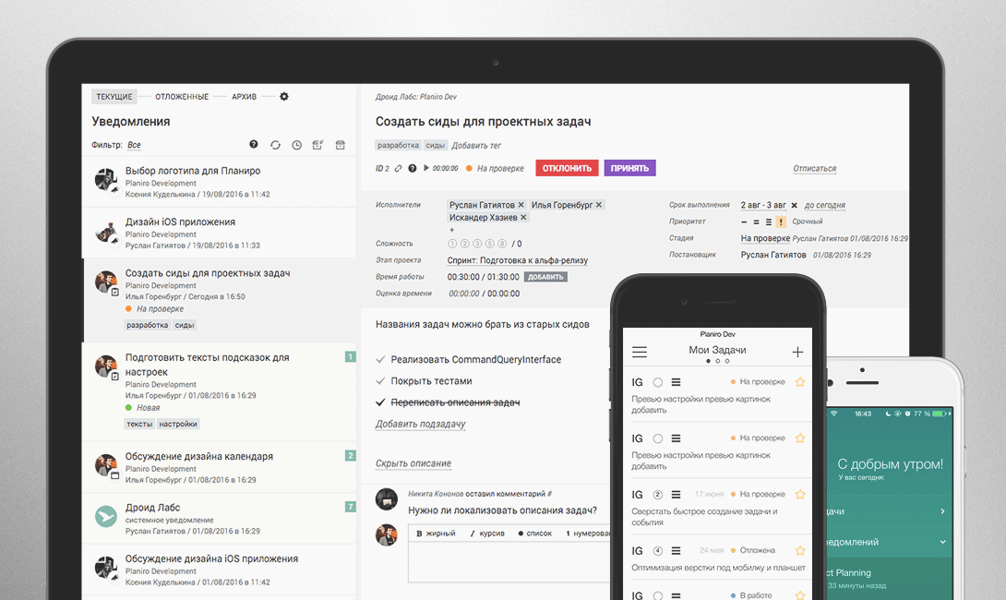Screen dimensions: 1006x600
Task: Click priority lines icon in 17 июня row
Action: pyautogui.click(x=676, y=495)
